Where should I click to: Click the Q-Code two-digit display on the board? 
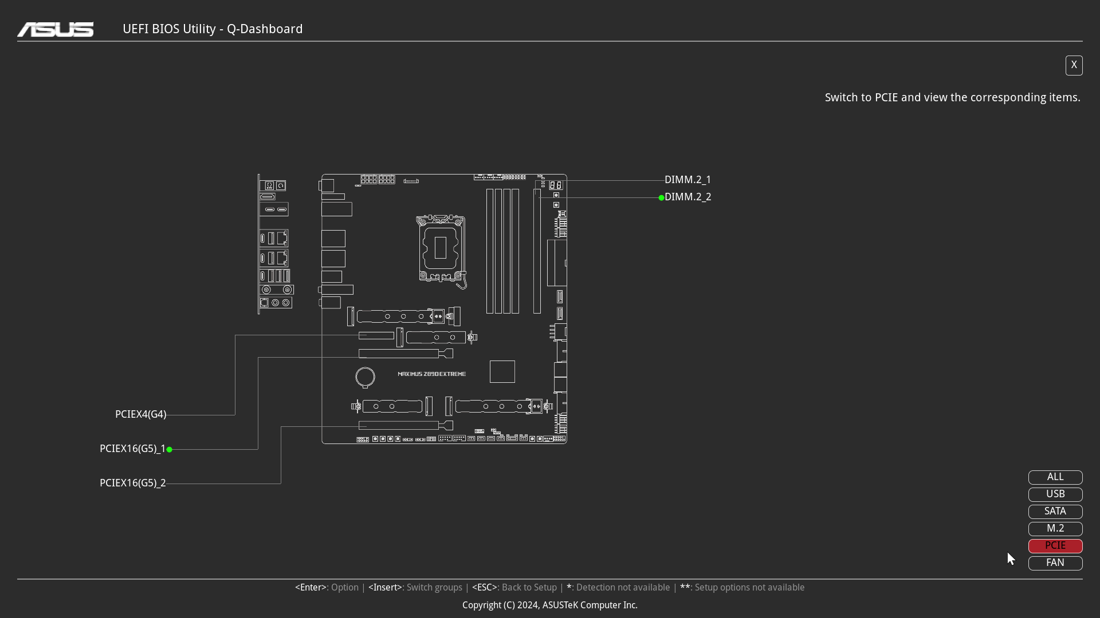(556, 185)
